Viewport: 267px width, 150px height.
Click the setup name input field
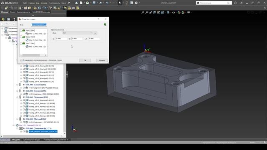pos(39,25)
